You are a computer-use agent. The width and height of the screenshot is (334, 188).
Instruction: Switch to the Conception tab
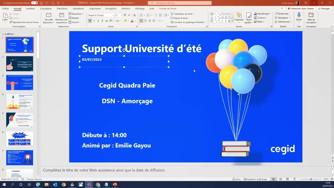46,9
